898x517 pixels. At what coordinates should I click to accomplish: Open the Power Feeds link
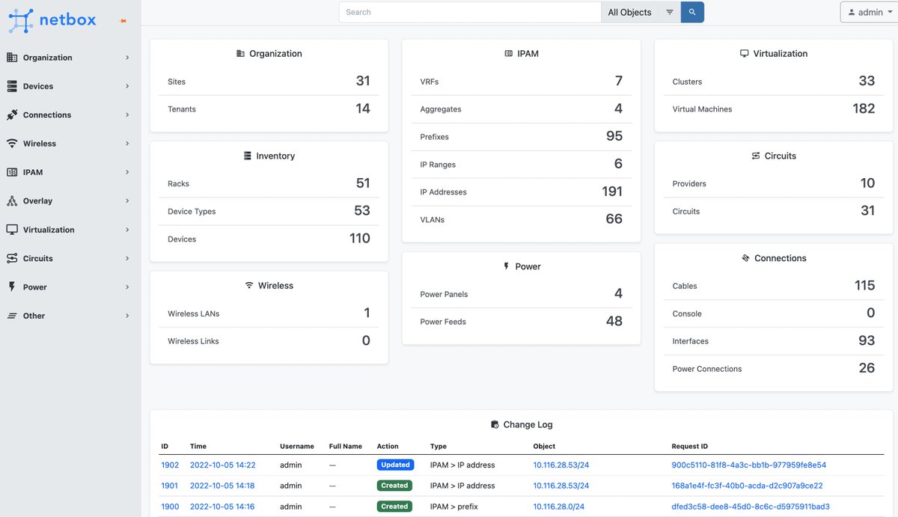click(443, 322)
